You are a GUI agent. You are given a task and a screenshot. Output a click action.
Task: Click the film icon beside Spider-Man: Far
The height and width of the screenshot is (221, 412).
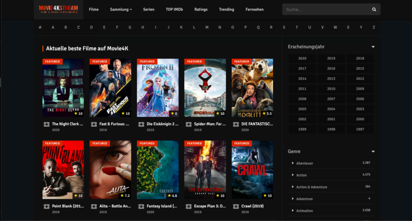pyautogui.click(x=189, y=124)
